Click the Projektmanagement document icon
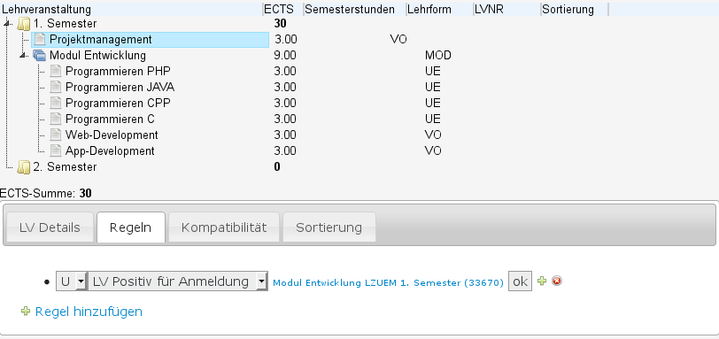Viewport: 719px width, 339px height. click(x=40, y=40)
